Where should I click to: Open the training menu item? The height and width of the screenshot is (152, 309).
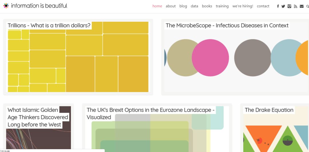[222, 6]
